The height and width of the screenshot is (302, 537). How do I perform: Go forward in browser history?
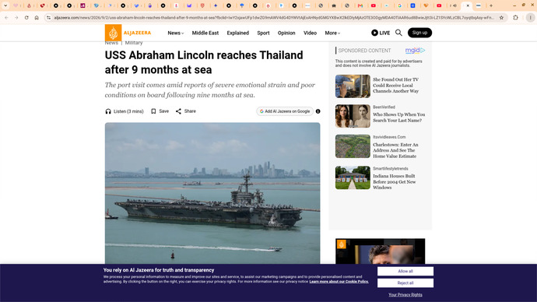16,17
